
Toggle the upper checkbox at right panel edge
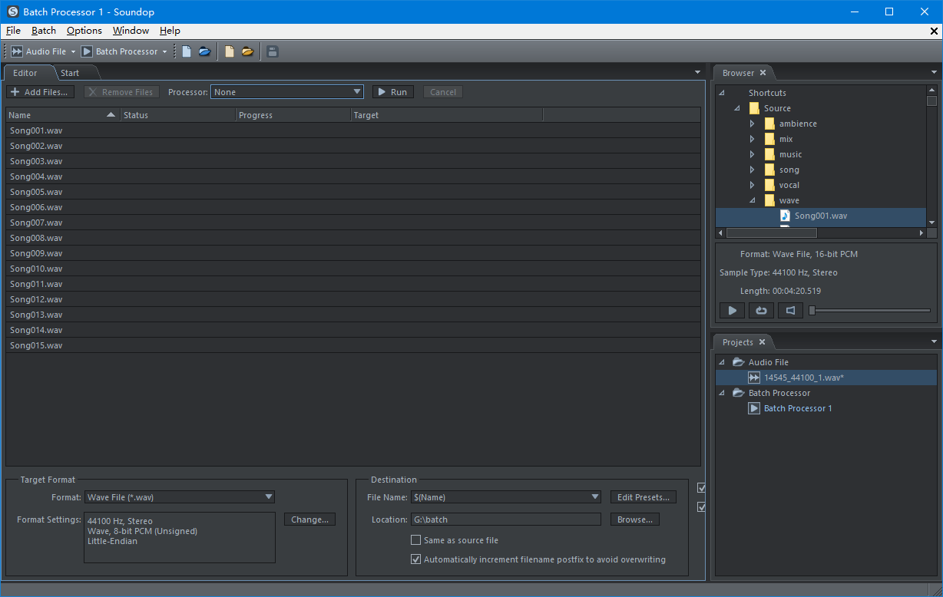pos(701,487)
